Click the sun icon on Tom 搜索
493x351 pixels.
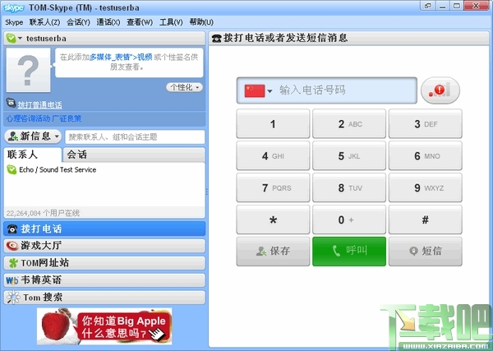click(13, 298)
